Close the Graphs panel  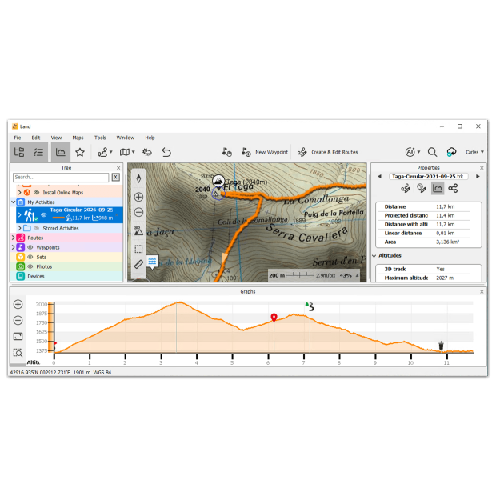click(x=482, y=292)
